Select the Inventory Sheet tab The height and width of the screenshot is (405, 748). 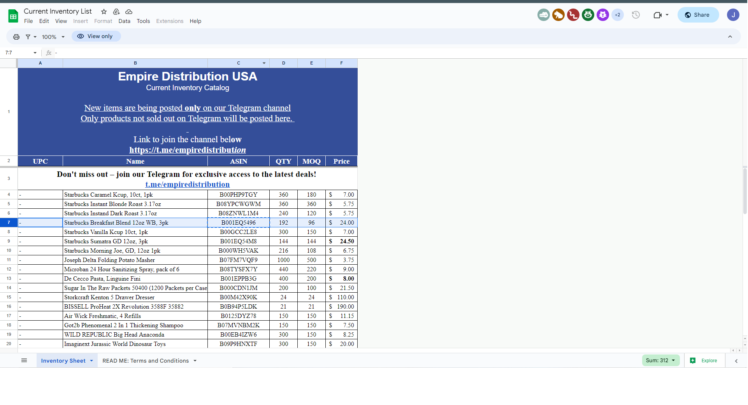63,361
